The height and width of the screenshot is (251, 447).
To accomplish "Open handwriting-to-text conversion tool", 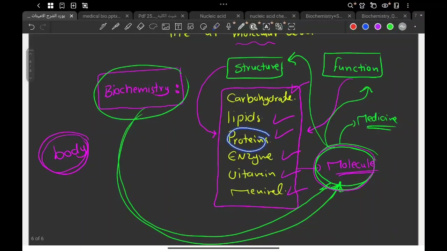I will tap(266, 26).
